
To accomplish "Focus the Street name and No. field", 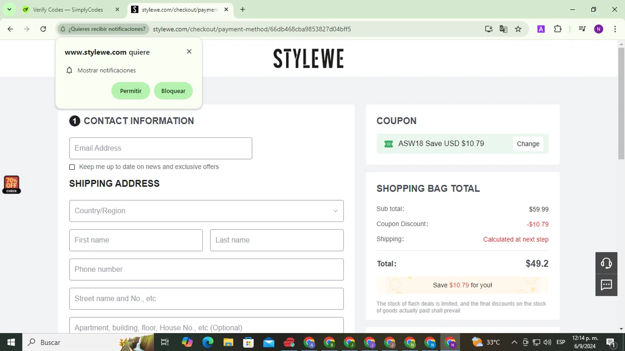I will point(207,299).
